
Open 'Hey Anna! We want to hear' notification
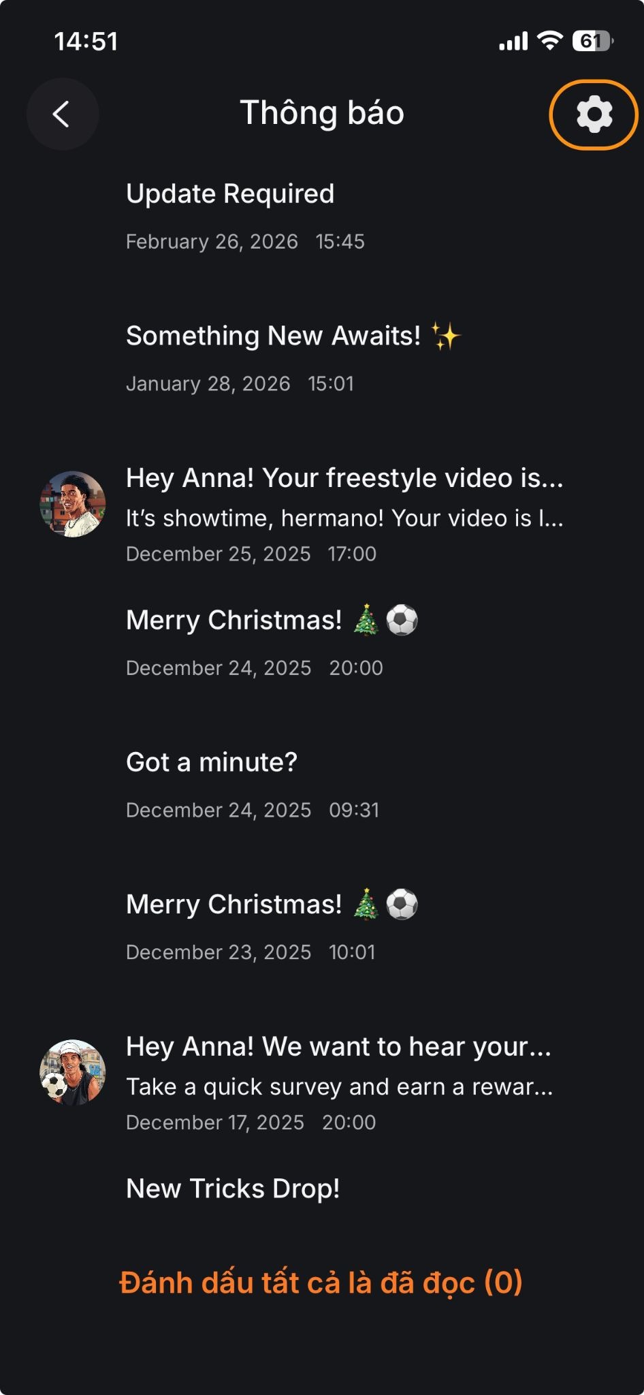click(338, 1047)
